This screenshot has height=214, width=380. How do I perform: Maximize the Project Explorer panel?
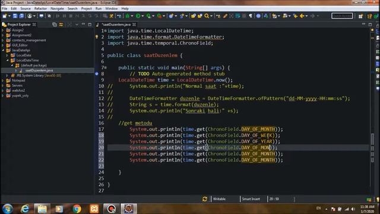(90, 24)
